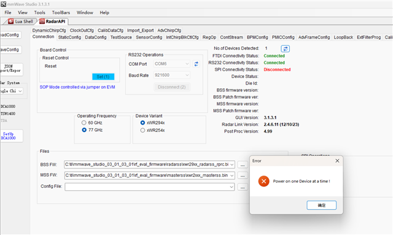Open the ContStream tab

[x=232, y=37]
